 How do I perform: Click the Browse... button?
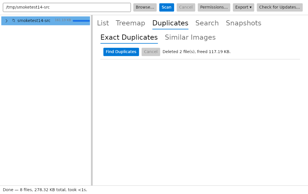(x=145, y=7)
